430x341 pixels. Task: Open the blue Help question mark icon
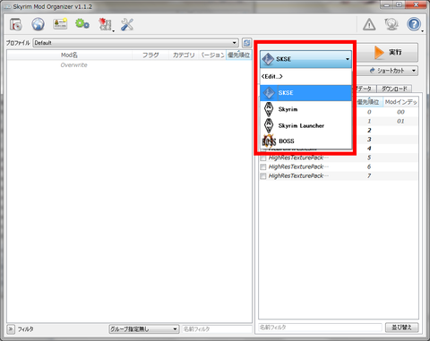click(414, 24)
